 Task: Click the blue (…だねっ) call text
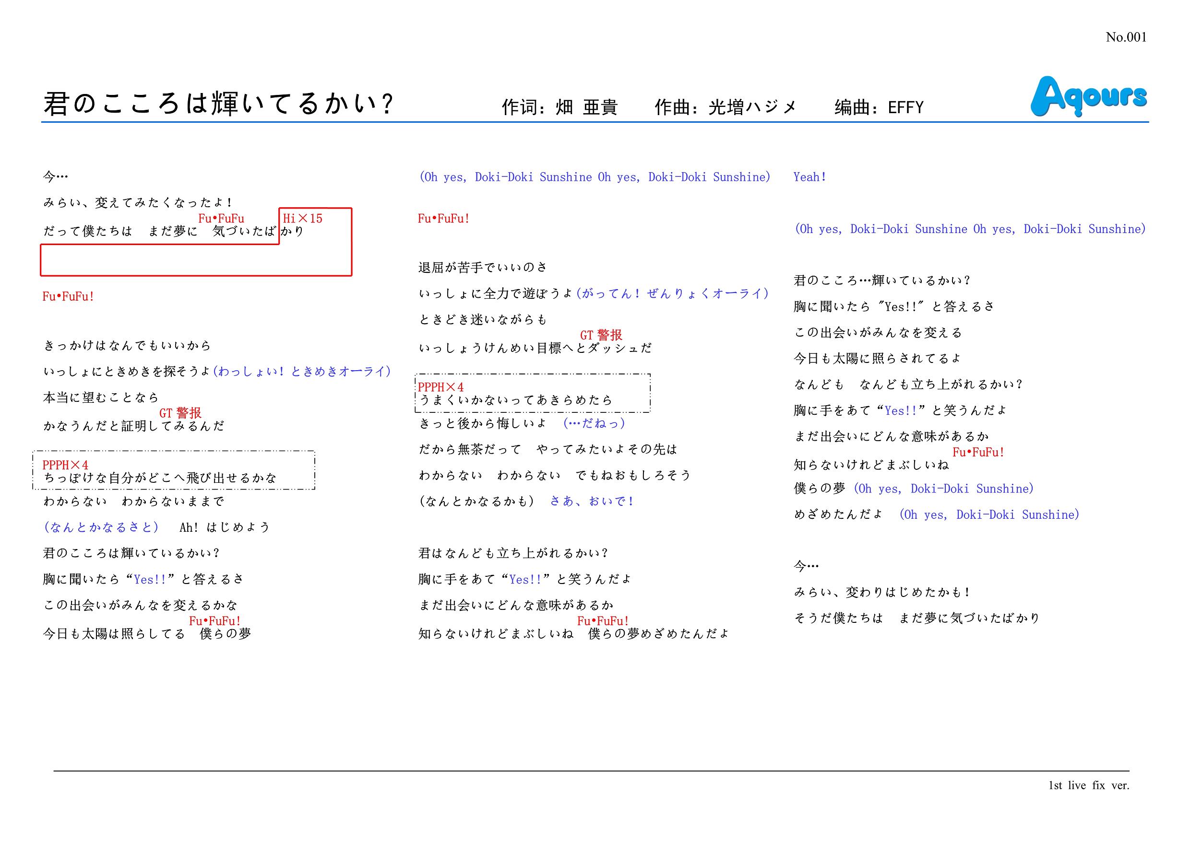point(594,423)
